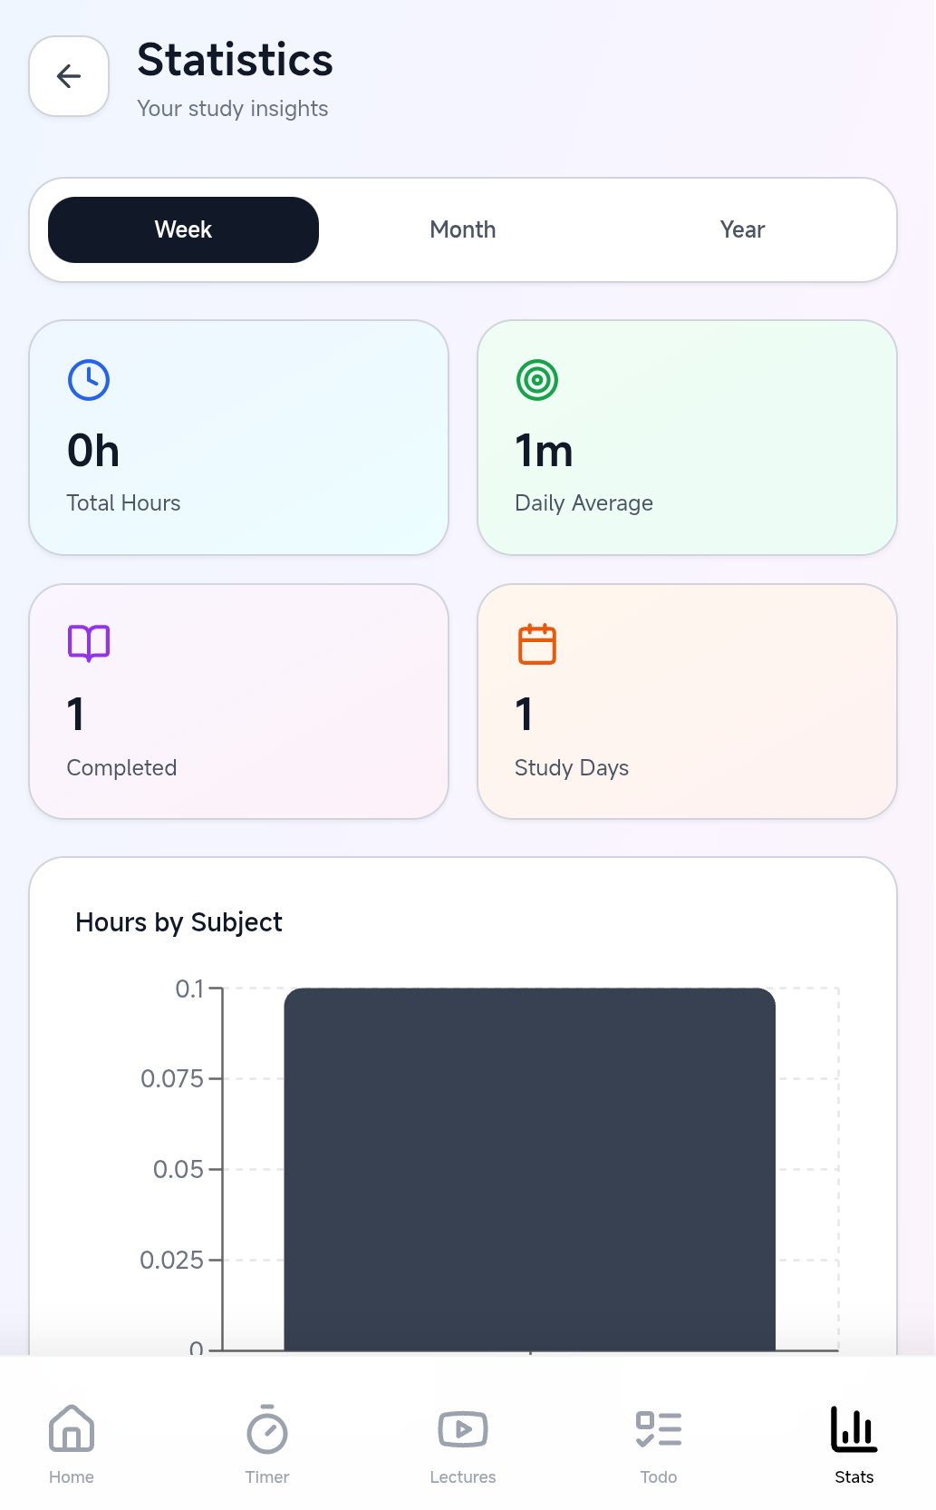Switch to the Year view tab
The height and width of the screenshot is (1510, 936).
pos(741,229)
